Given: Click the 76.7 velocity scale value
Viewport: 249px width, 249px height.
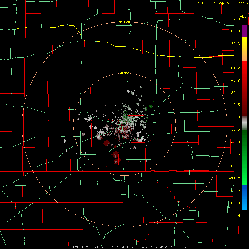Looking at the screenshot, I should pos(235,56).
